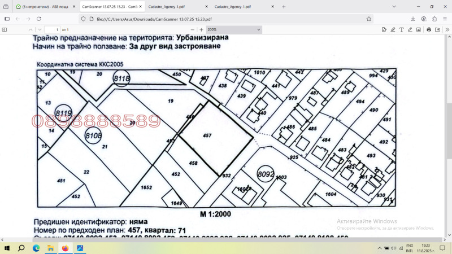Click the file page info icon in address bar
The height and width of the screenshot is (254, 452).
(92, 19)
